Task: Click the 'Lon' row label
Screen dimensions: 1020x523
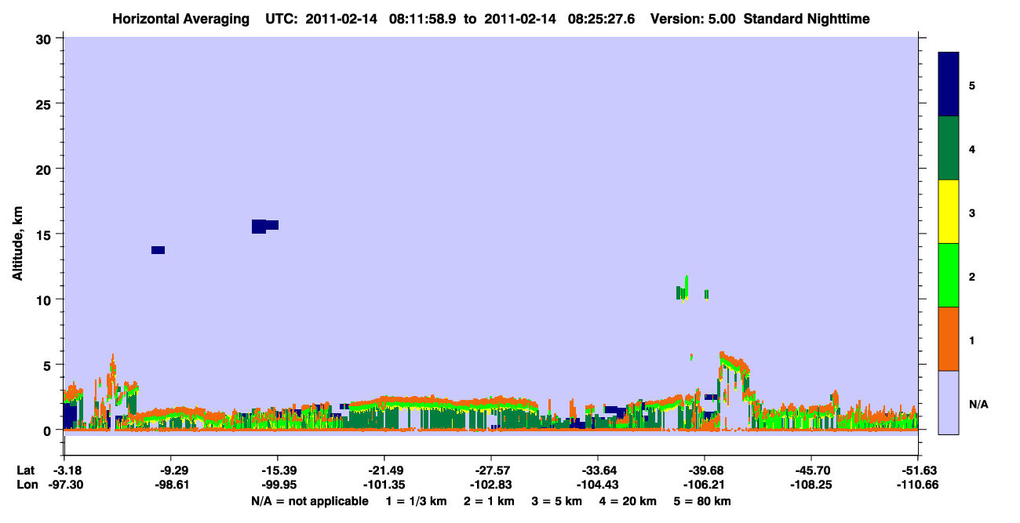Action: pyautogui.click(x=26, y=485)
